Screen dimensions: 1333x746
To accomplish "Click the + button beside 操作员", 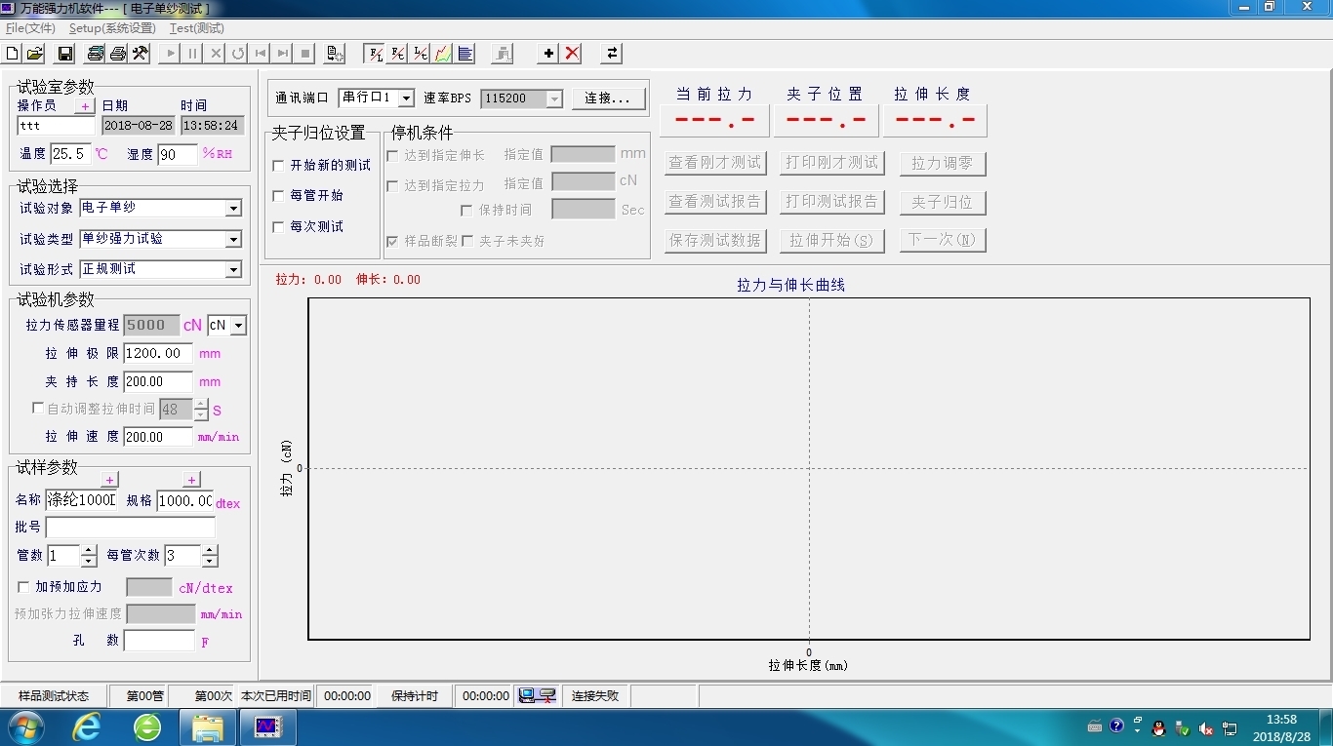I will (85, 106).
